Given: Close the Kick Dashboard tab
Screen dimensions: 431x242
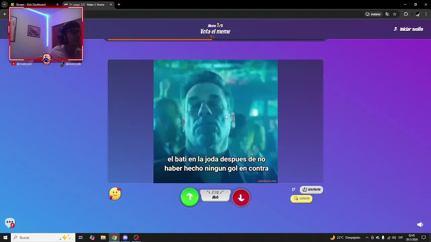Looking at the screenshot, I should pyautogui.click(x=57, y=5).
